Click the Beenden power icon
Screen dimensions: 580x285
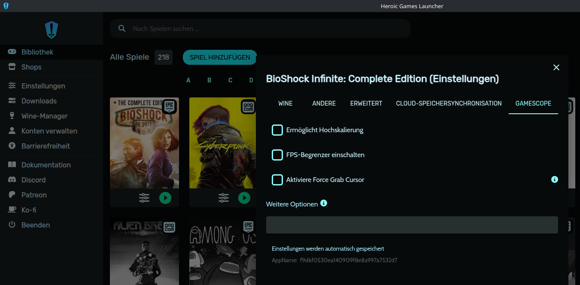[12, 225]
